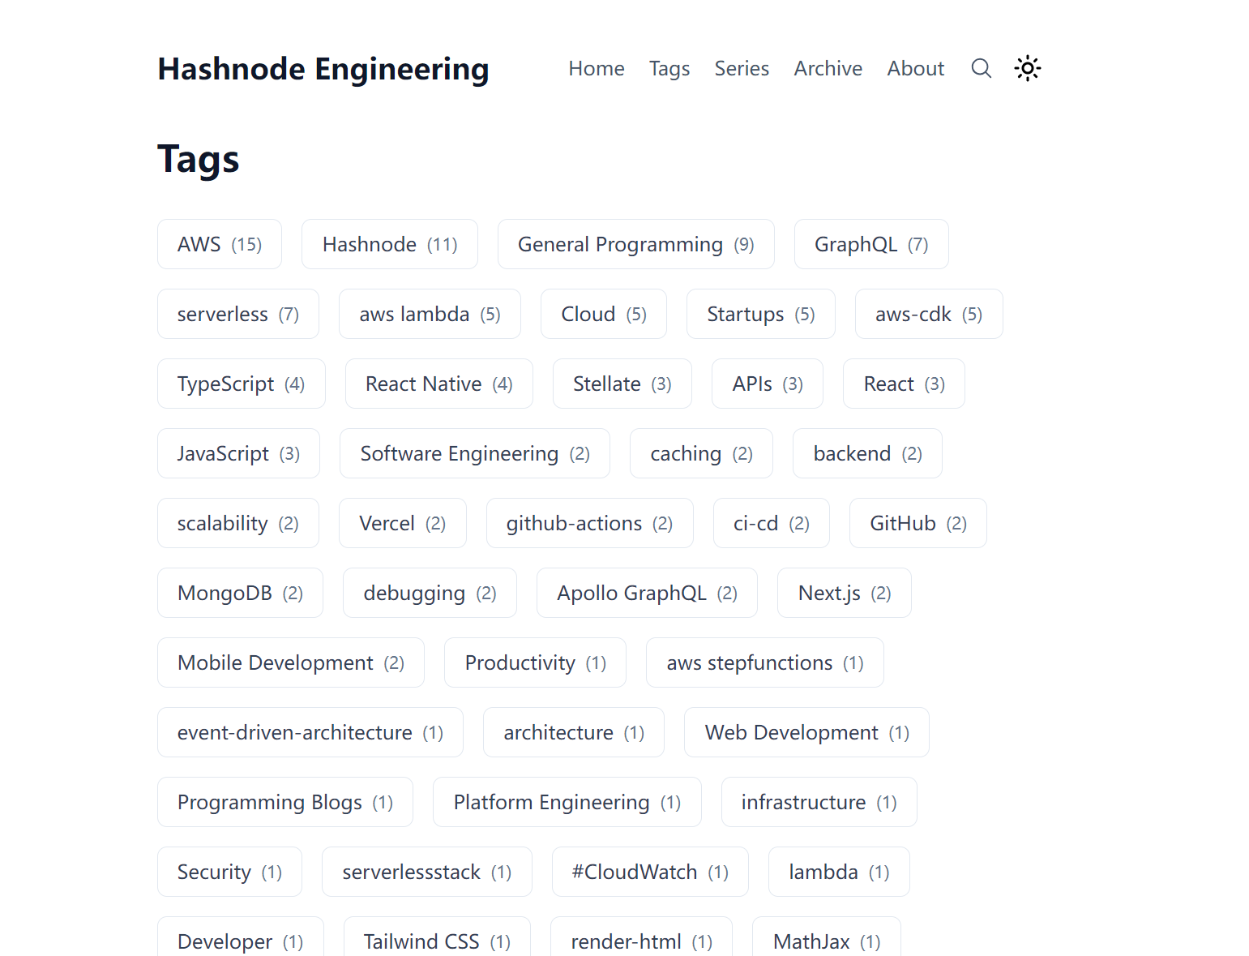Screen dimensions: 1249x956
Task: Open event-driven-architecture (1) tag
Action: click(310, 732)
